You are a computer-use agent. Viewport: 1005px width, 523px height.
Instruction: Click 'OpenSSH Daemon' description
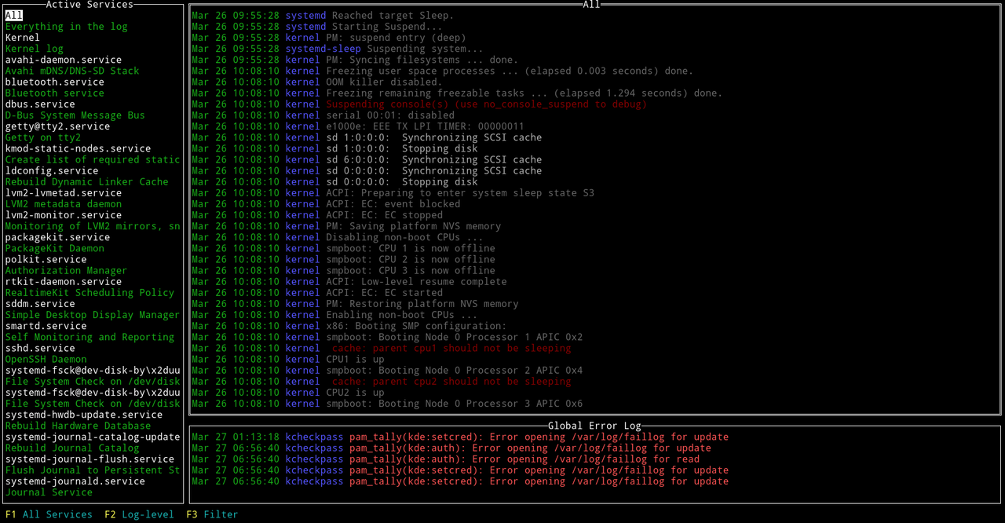coord(46,359)
